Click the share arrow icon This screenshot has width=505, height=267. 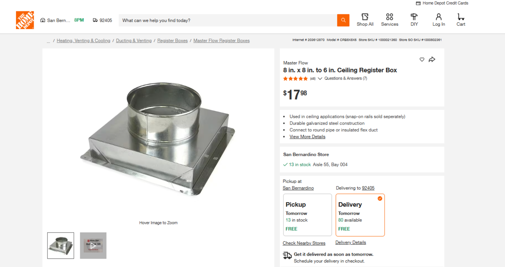[432, 60]
